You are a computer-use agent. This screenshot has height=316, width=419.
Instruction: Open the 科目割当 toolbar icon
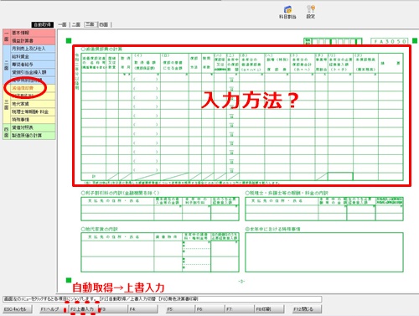287,13
